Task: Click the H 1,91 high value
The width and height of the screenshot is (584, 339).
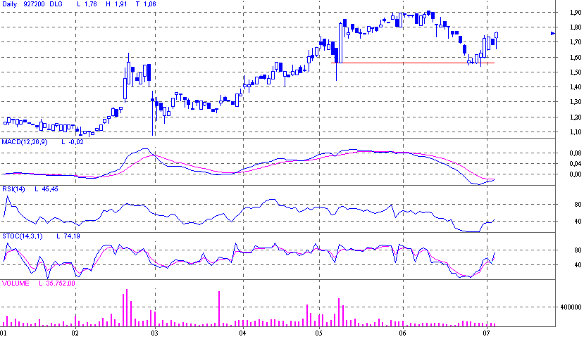Action: tap(115, 5)
